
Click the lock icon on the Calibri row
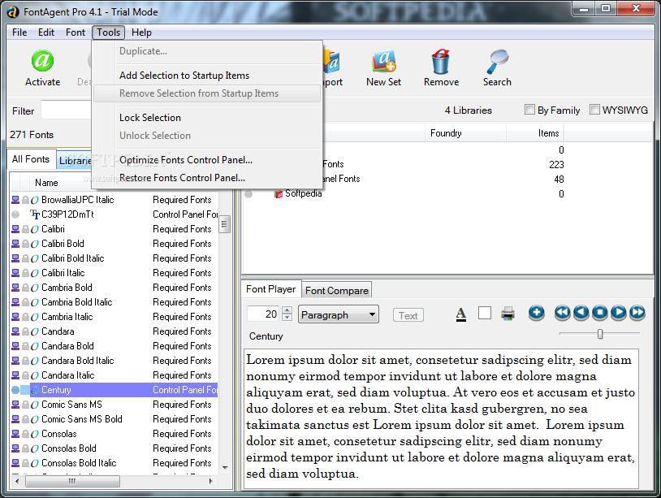point(25,229)
